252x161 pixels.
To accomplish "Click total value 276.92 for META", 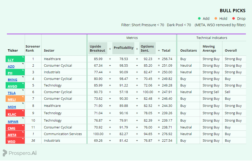I will (167, 134).
